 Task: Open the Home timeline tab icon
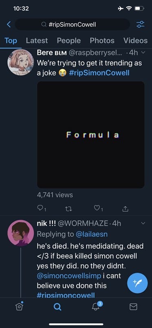[x=19, y=306]
